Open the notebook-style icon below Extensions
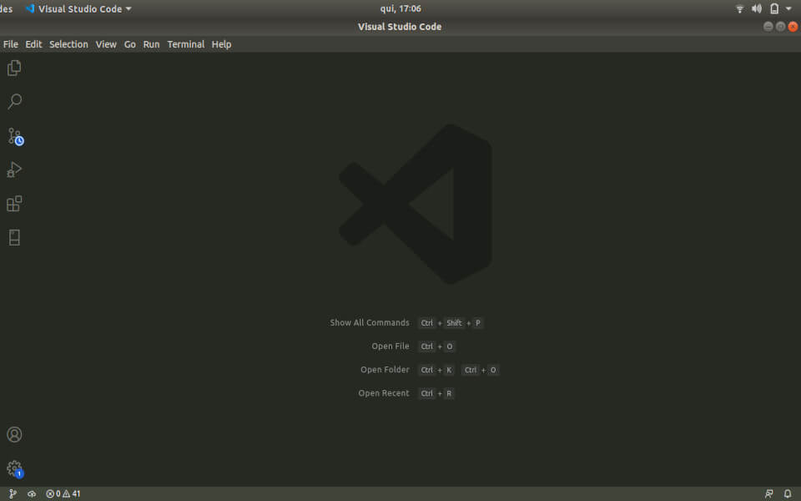The width and height of the screenshot is (801, 501). tap(14, 237)
